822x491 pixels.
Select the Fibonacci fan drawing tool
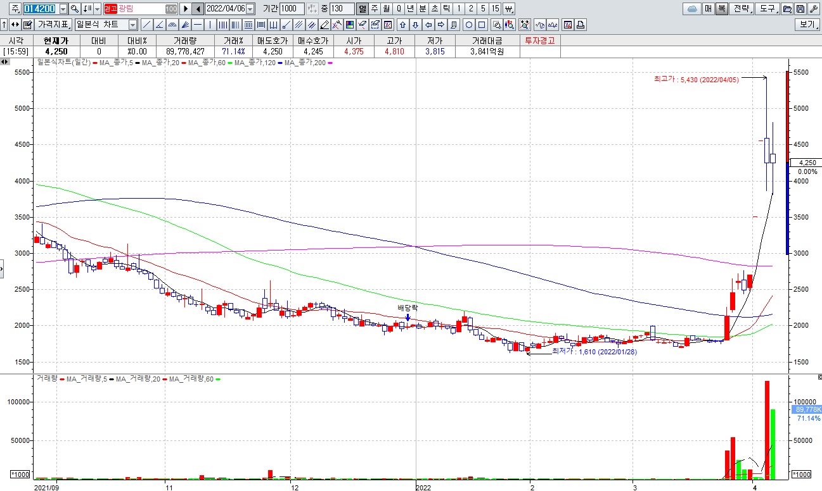click(184, 25)
